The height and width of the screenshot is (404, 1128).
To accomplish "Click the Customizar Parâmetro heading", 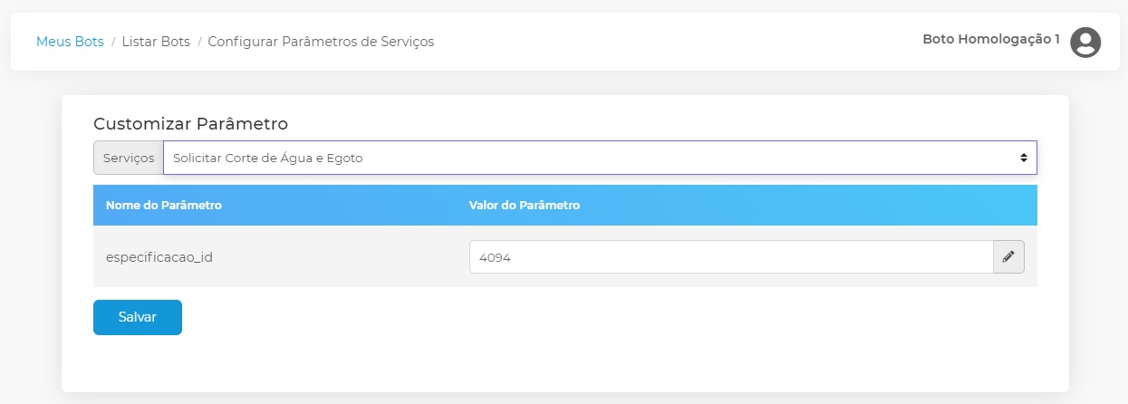I will [x=190, y=123].
